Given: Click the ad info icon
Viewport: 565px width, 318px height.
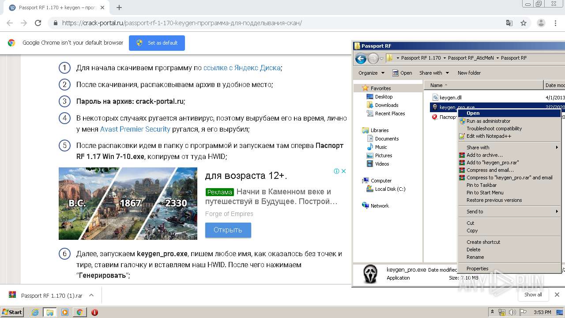Looking at the screenshot, I should pos(336,171).
